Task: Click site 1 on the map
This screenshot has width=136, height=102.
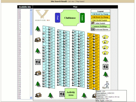Action: click(46, 27)
